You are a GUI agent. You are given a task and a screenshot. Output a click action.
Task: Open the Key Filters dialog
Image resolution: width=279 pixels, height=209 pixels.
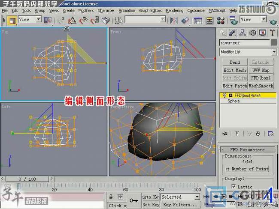pos(180,205)
